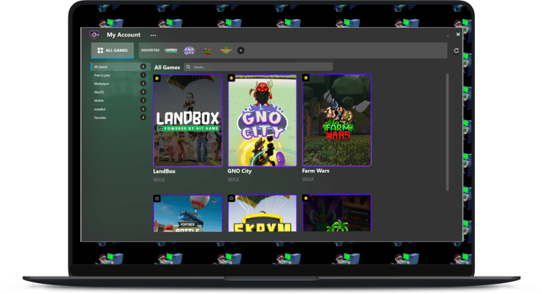Open the fourth game shortcut in favorites bar
542x294 pixels.
point(226,51)
